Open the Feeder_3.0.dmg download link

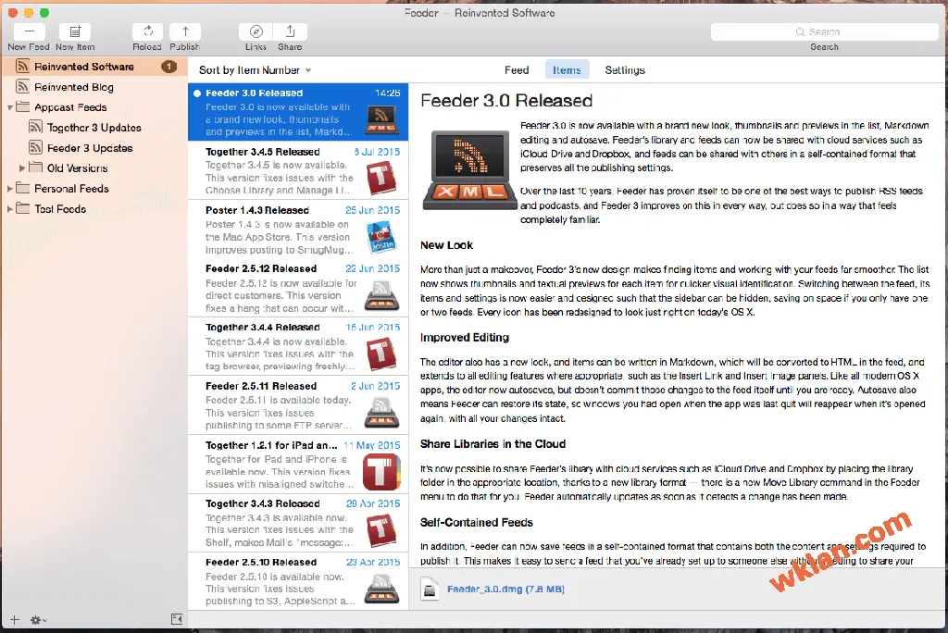[x=505, y=590]
